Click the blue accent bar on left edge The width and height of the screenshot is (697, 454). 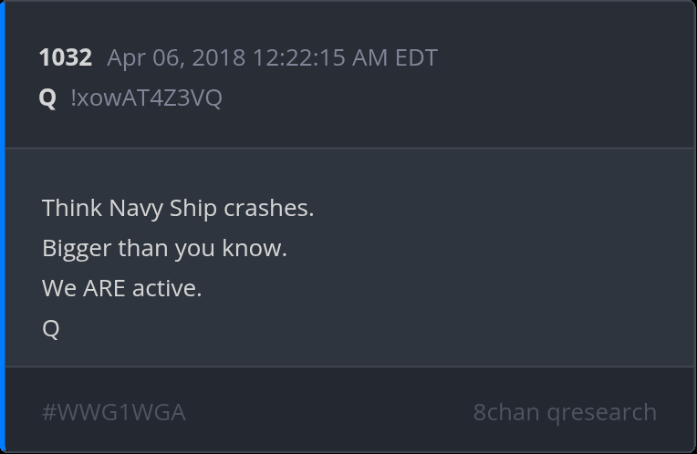pyautogui.click(x=3, y=226)
